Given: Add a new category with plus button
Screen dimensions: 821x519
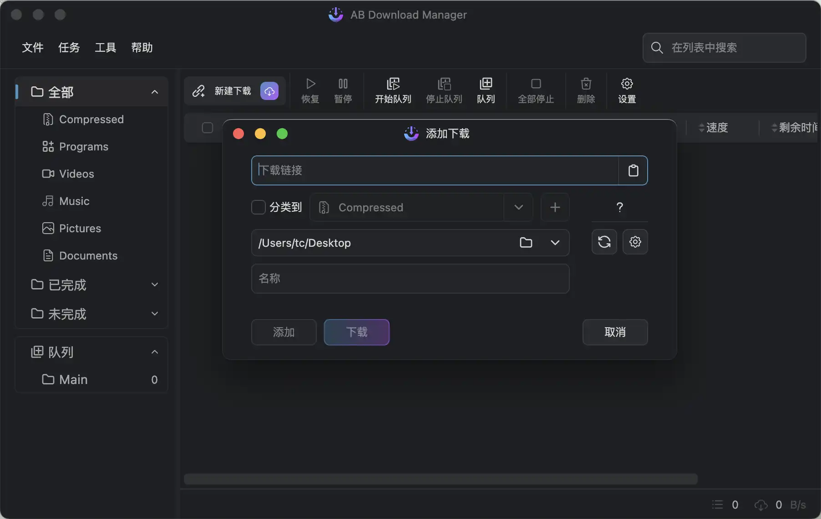Looking at the screenshot, I should [555, 207].
